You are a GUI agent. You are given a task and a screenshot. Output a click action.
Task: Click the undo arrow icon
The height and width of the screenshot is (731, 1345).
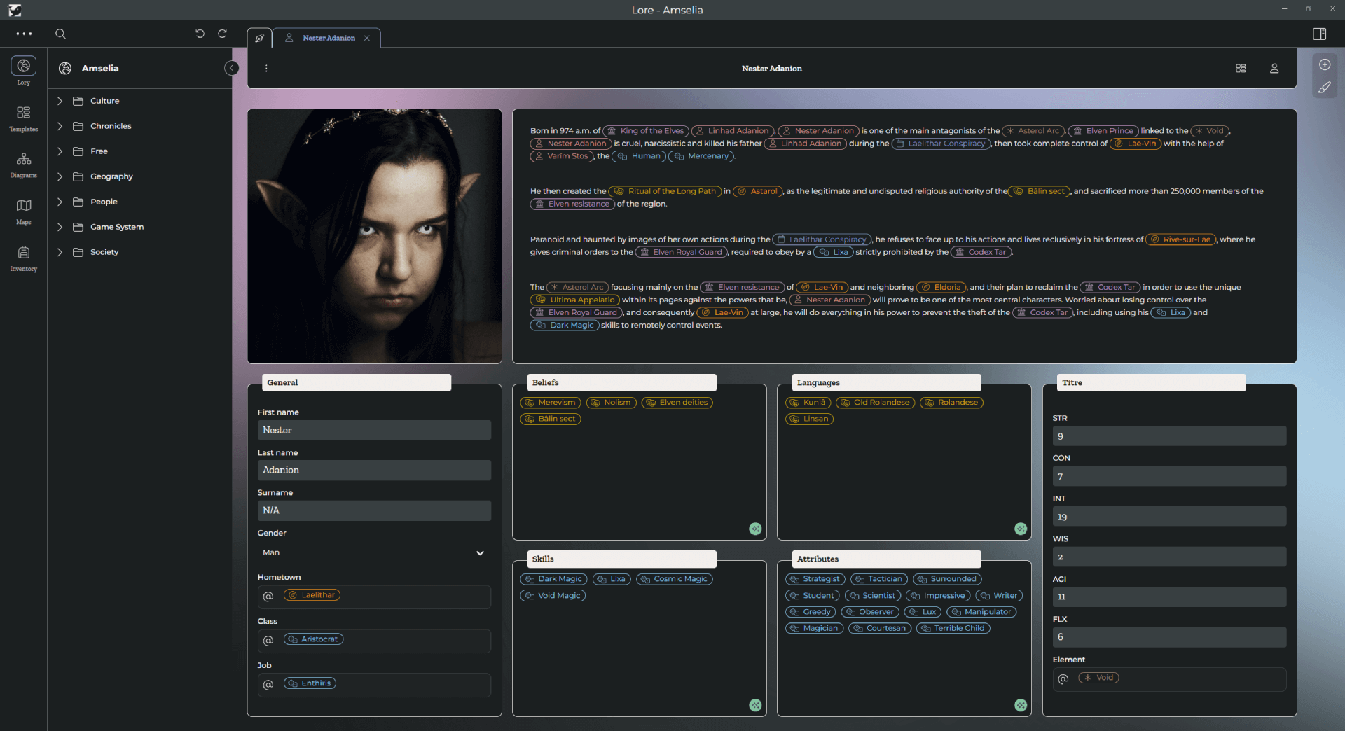coord(200,34)
